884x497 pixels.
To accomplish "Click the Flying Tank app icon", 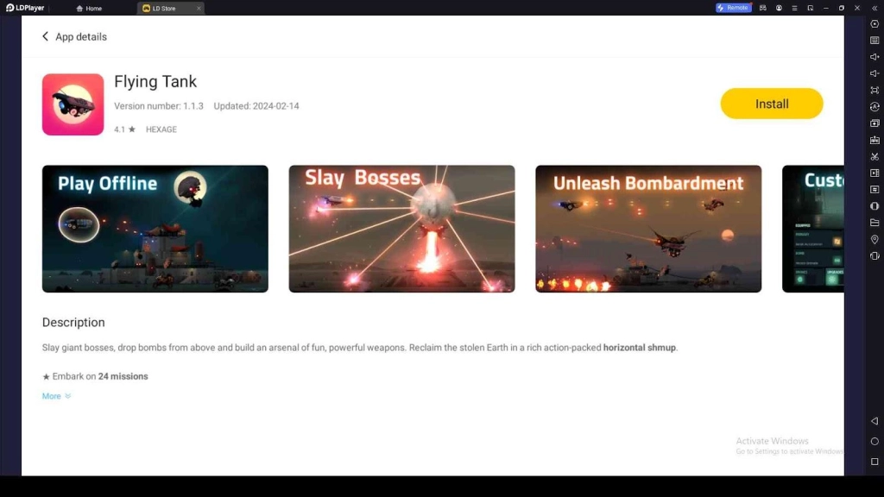I will [x=73, y=104].
